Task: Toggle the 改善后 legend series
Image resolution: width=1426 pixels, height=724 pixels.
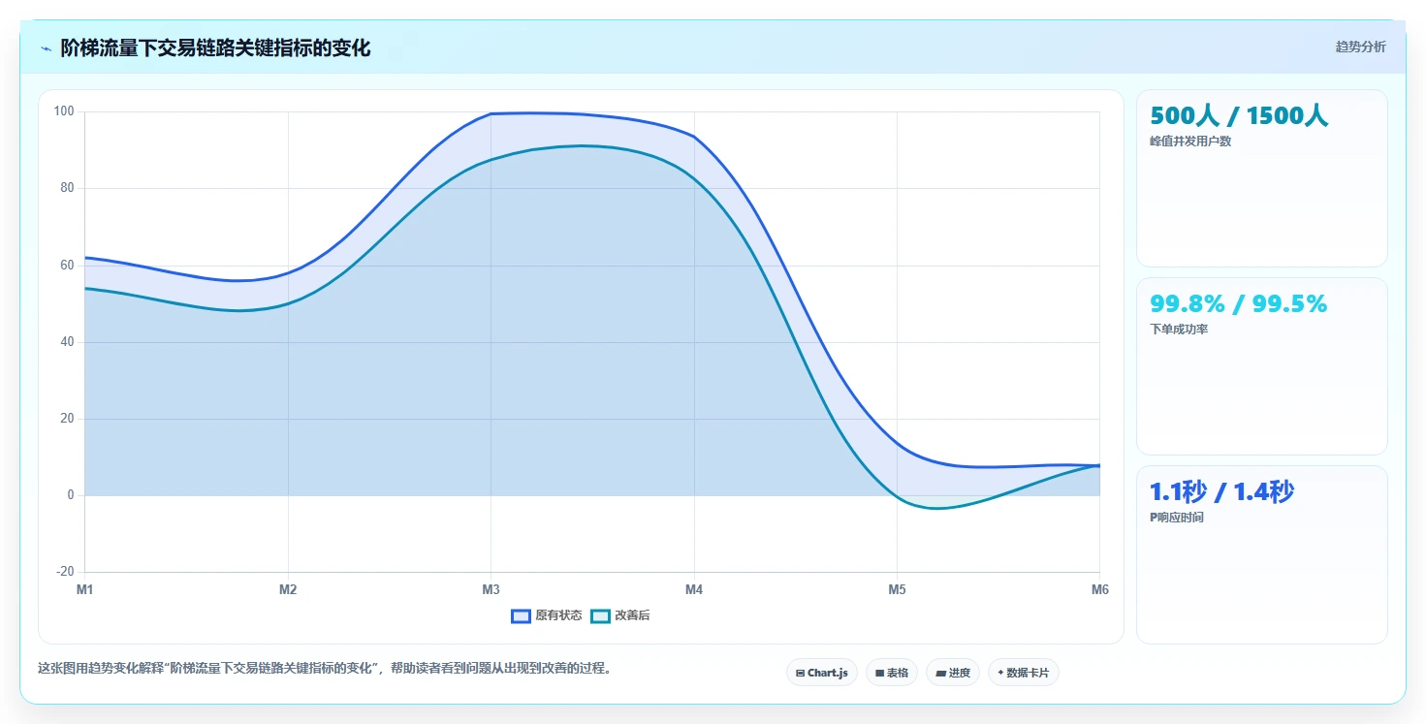Action: pyautogui.click(x=619, y=615)
